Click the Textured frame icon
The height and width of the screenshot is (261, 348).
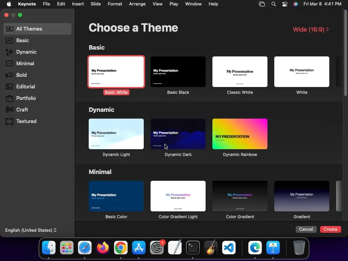click(x=9, y=121)
